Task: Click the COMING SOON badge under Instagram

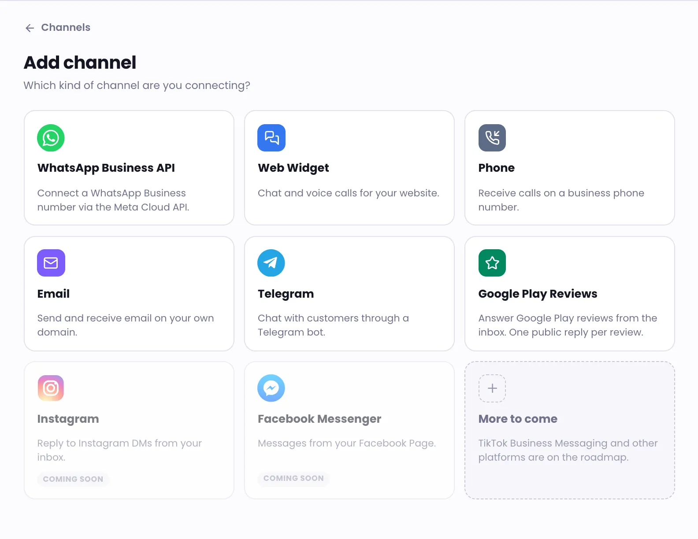Action: click(x=73, y=479)
